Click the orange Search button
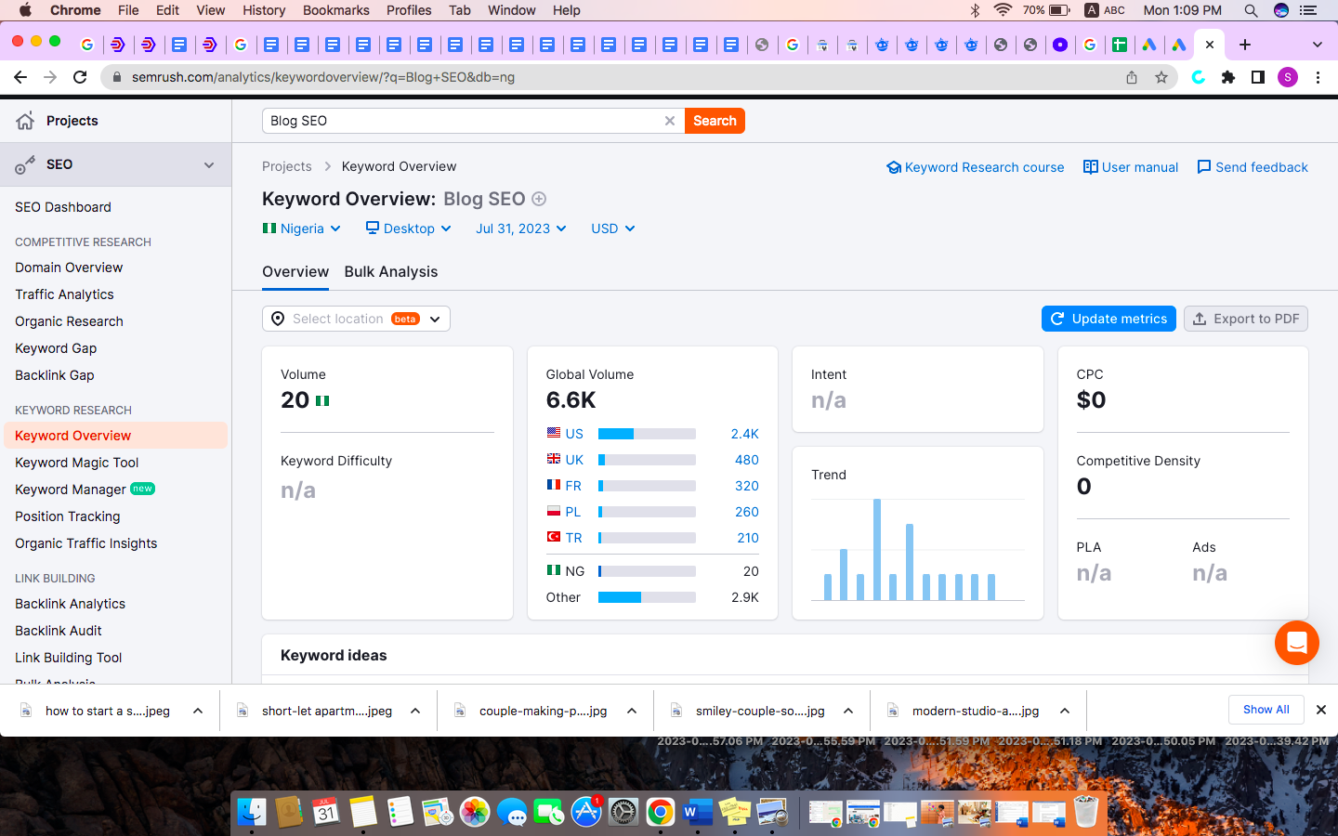 715,121
